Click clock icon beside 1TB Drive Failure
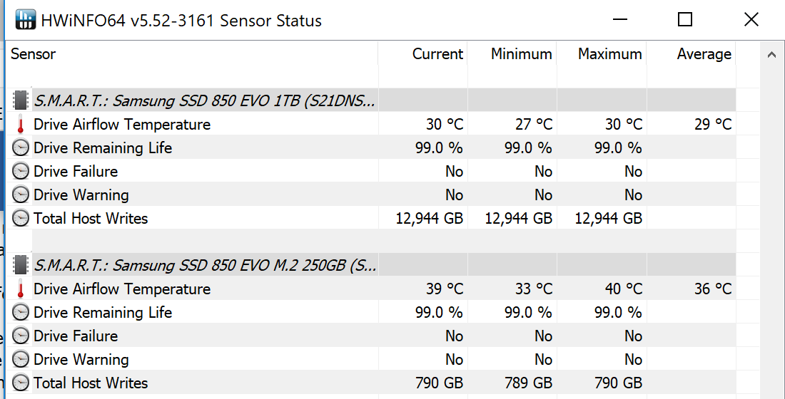The height and width of the screenshot is (399, 785). click(x=21, y=172)
